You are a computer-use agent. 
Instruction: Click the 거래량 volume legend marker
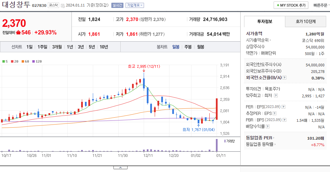(x=225, y=141)
